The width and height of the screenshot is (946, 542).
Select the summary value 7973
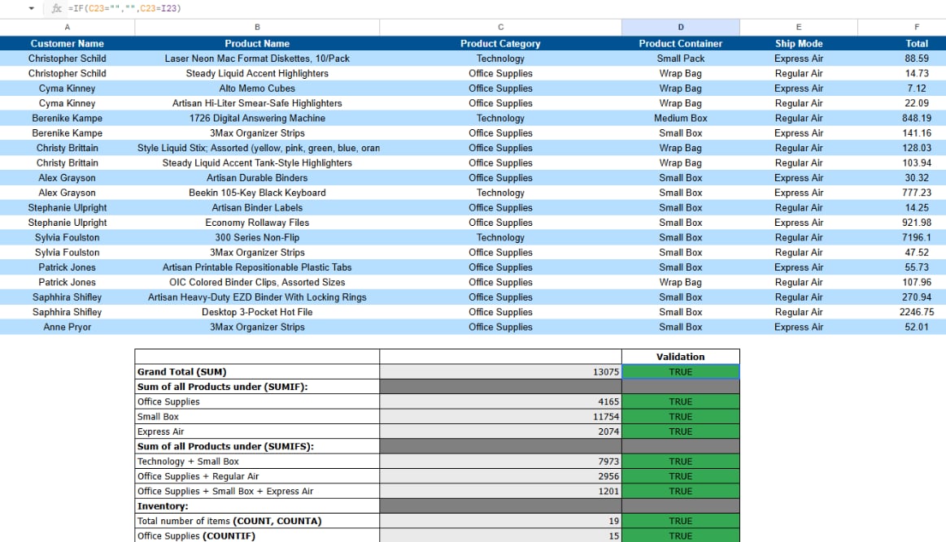pyautogui.click(x=501, y=462)
